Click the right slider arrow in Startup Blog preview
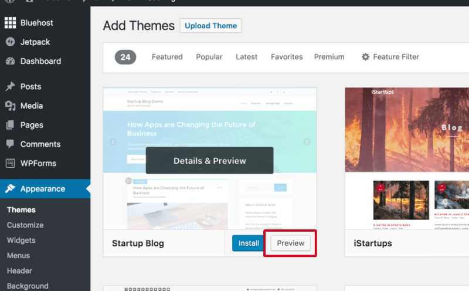This screenshot has width=469, height=291. [x=307, y=142]
